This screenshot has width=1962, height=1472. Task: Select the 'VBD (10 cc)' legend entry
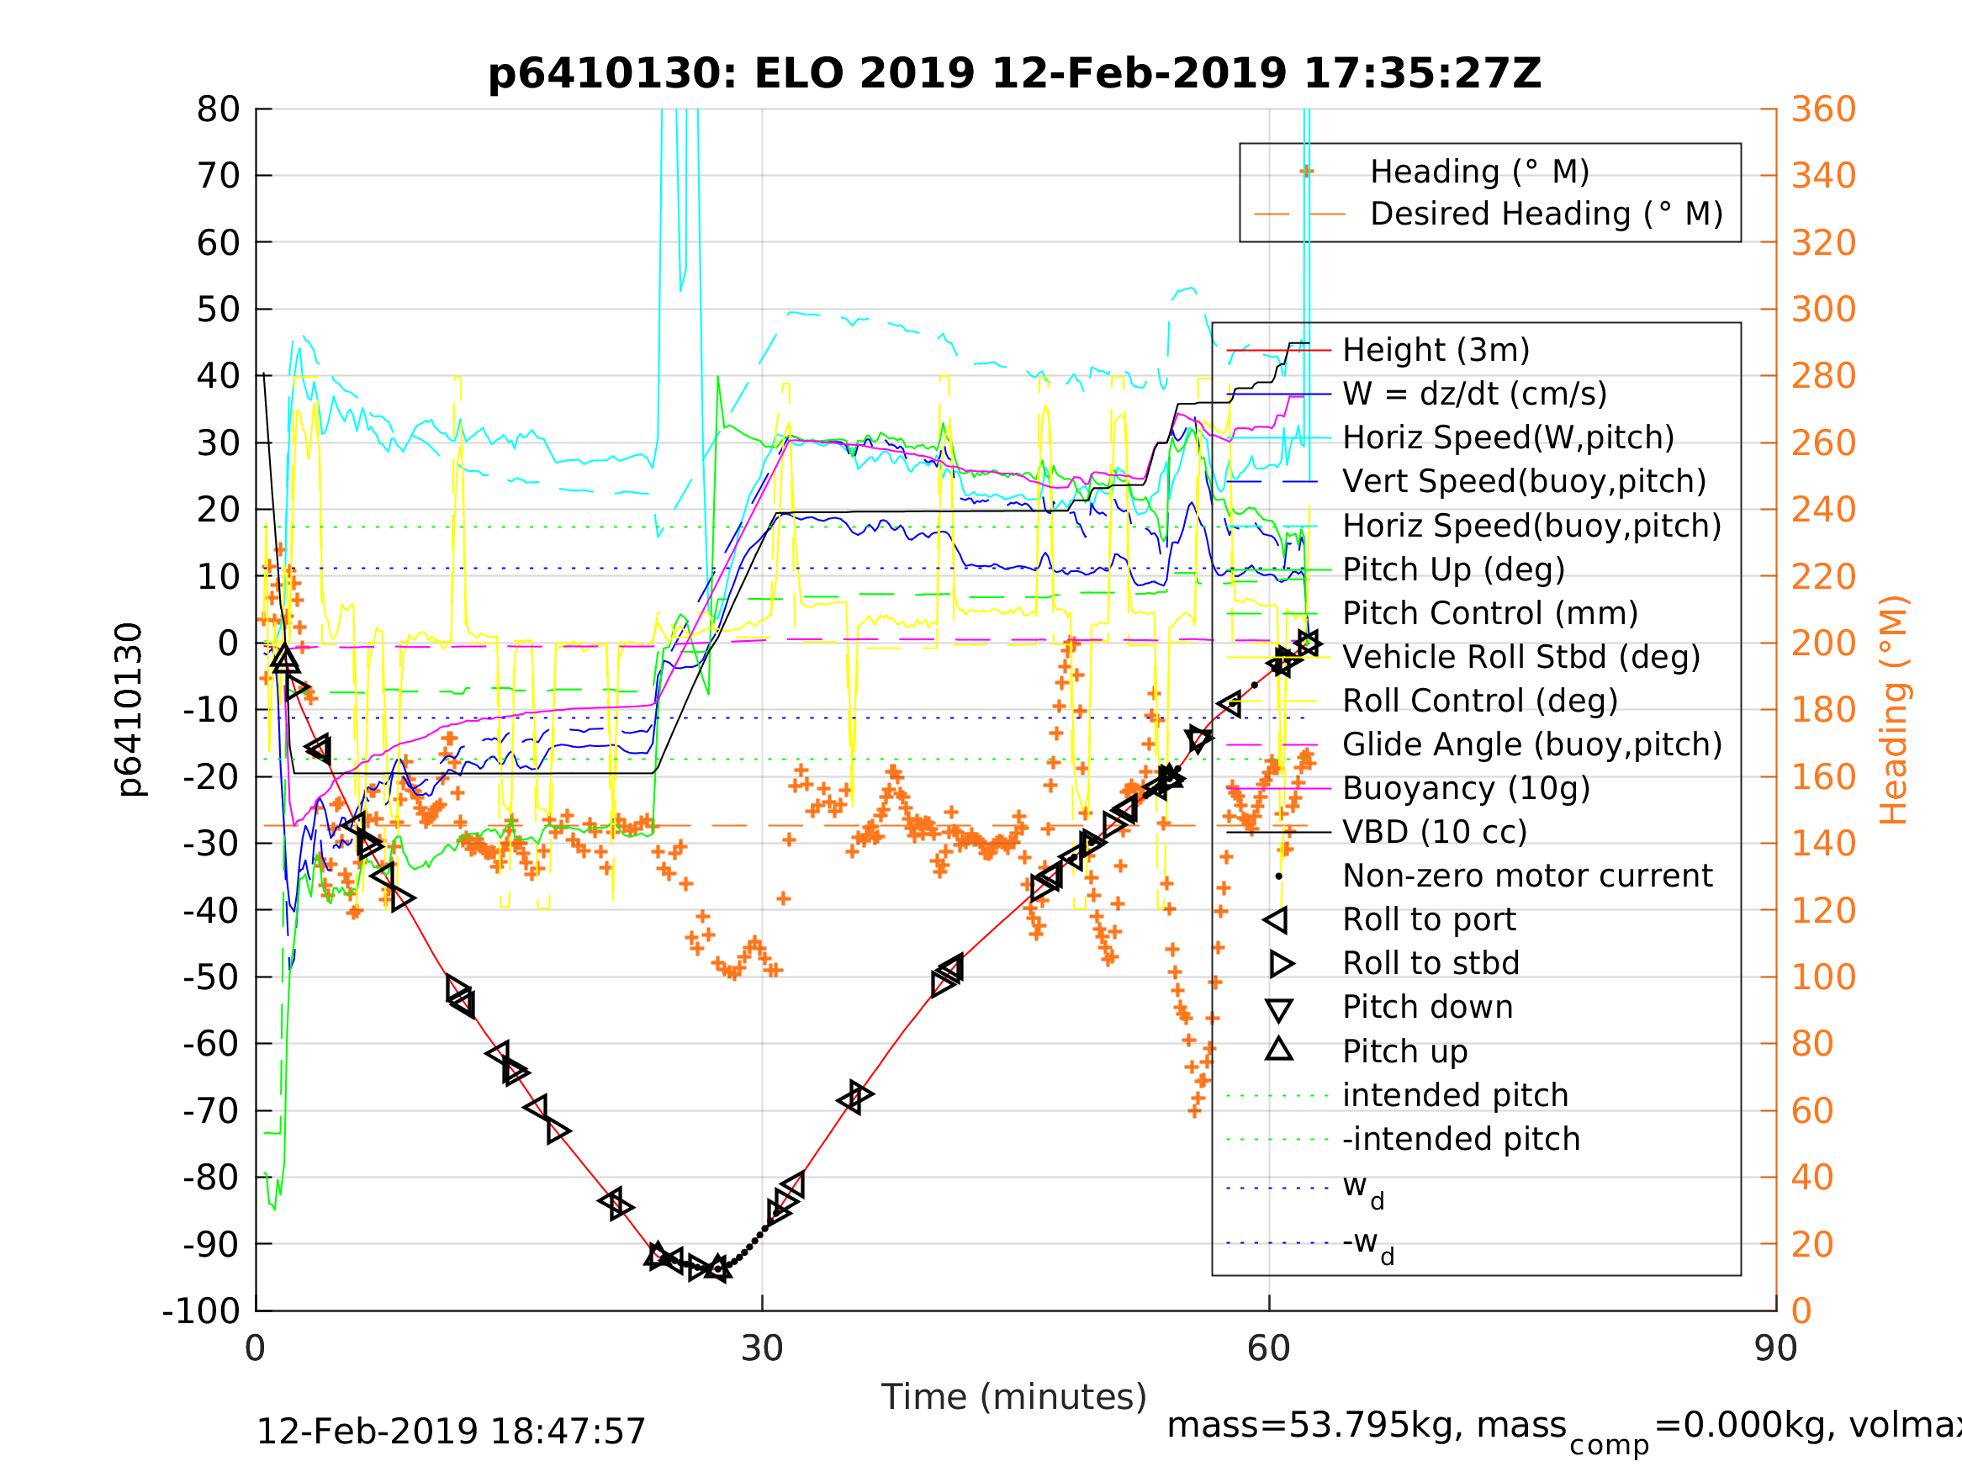click(x=1434, y=832)
